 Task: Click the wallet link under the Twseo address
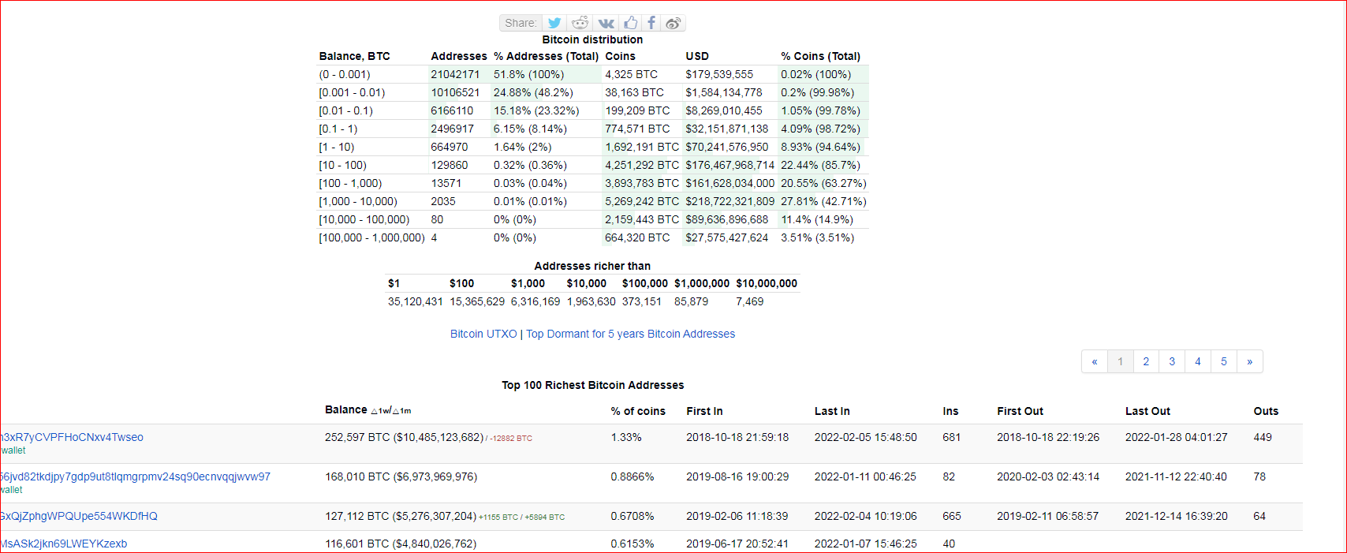13,450
